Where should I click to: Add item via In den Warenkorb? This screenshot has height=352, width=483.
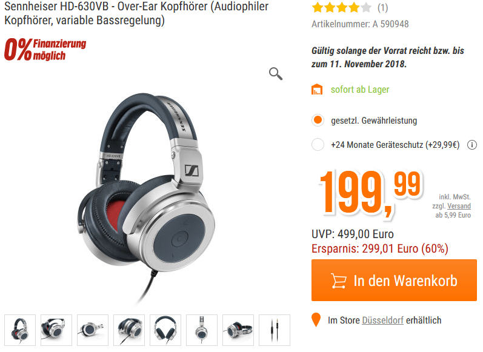[394, 281]
